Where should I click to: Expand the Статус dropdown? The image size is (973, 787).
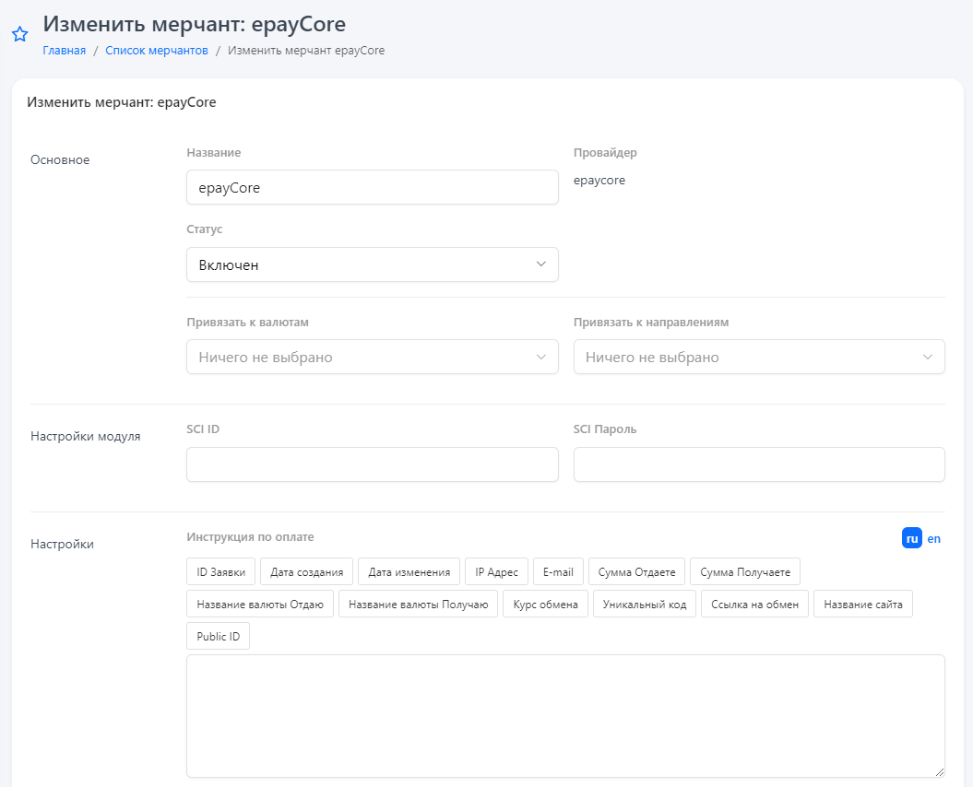click(372, 264)
